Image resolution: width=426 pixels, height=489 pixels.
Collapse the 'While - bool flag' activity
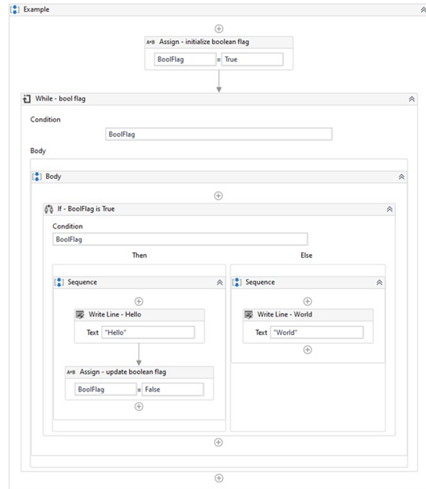coord(412,99)
